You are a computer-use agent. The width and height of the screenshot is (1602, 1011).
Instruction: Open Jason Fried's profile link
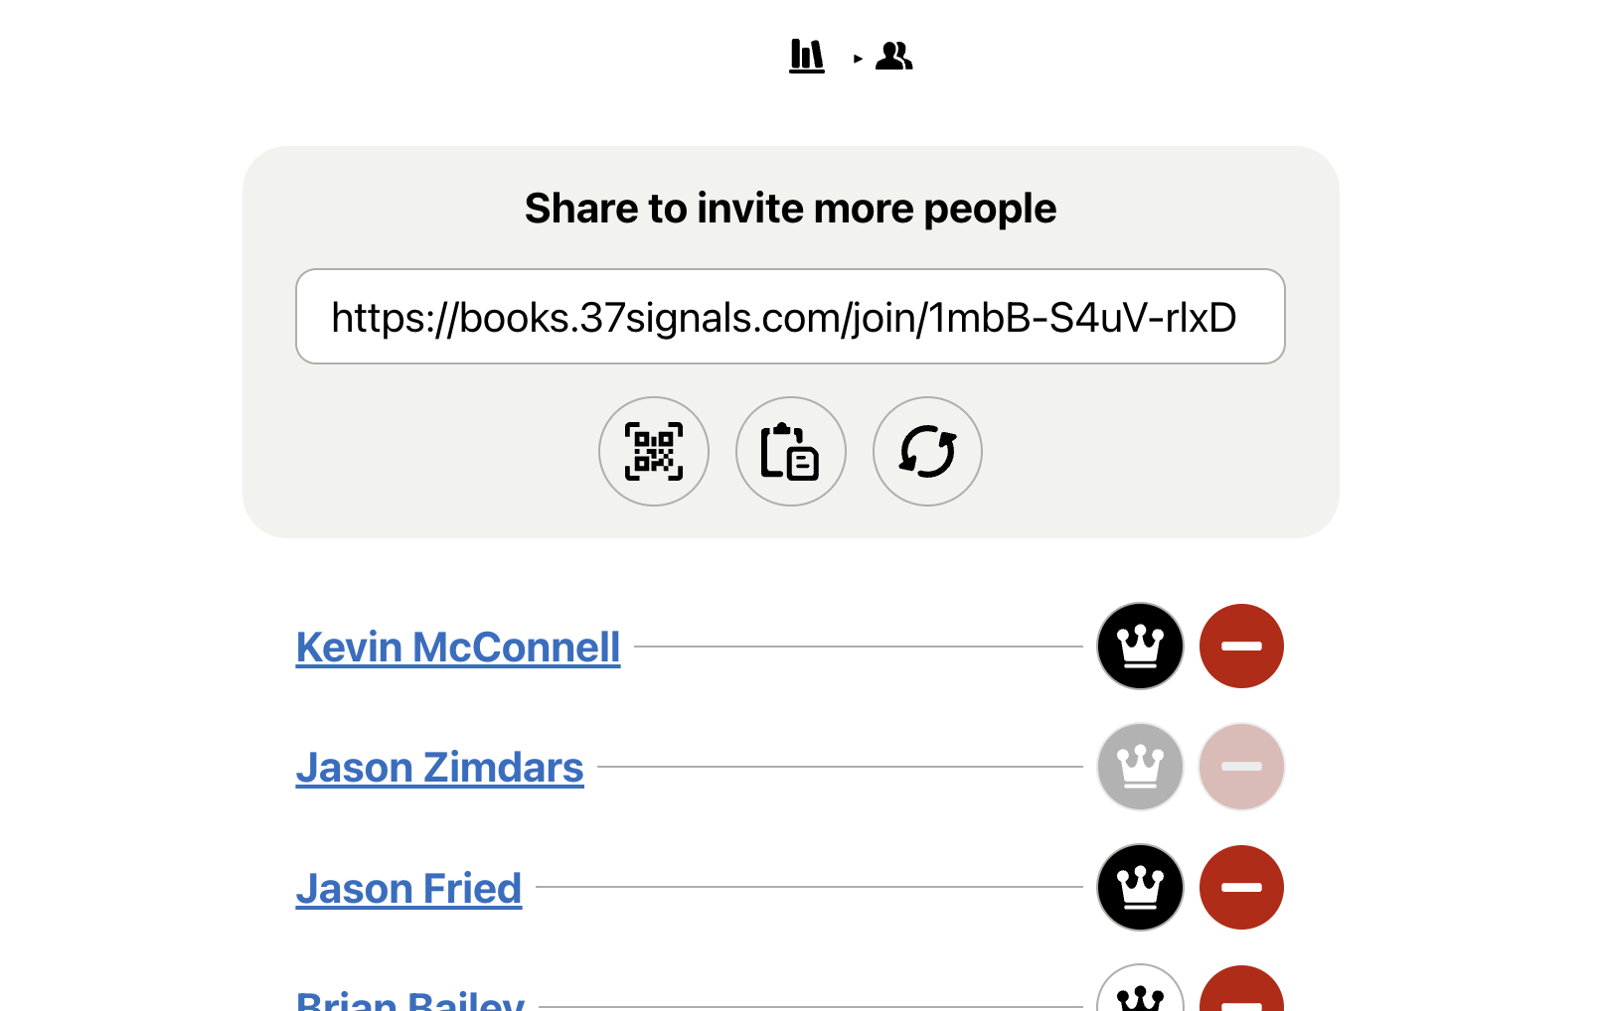pyautogui.click(x=408, y=889)
